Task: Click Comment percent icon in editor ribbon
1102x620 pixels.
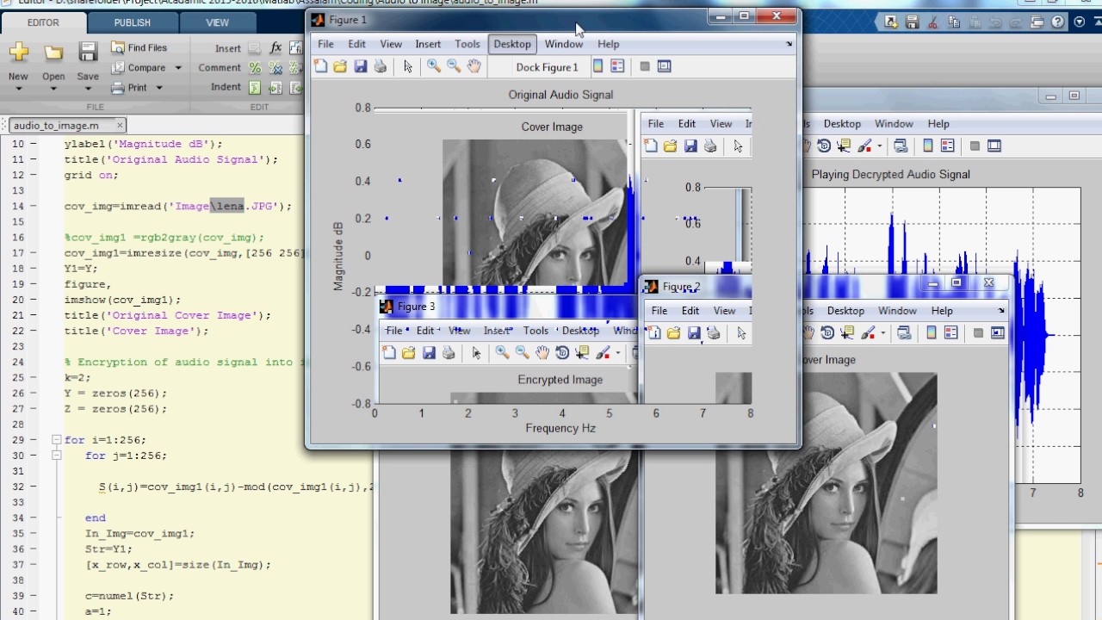Action: [x=255, y=68]
